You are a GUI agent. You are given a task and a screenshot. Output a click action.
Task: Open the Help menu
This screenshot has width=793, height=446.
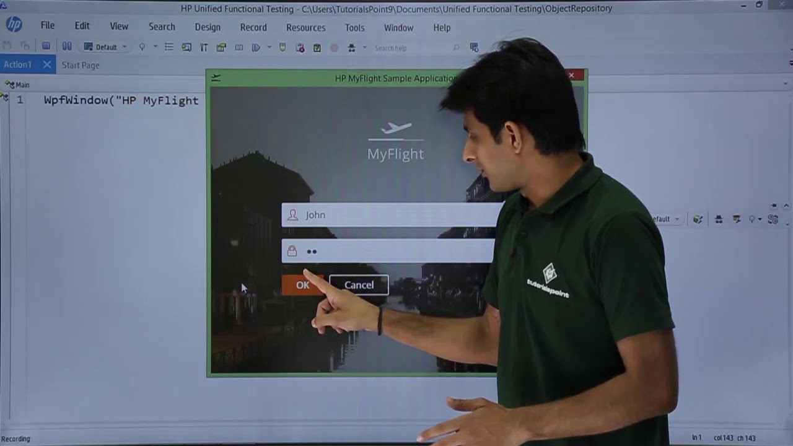(x=442, y=27)
